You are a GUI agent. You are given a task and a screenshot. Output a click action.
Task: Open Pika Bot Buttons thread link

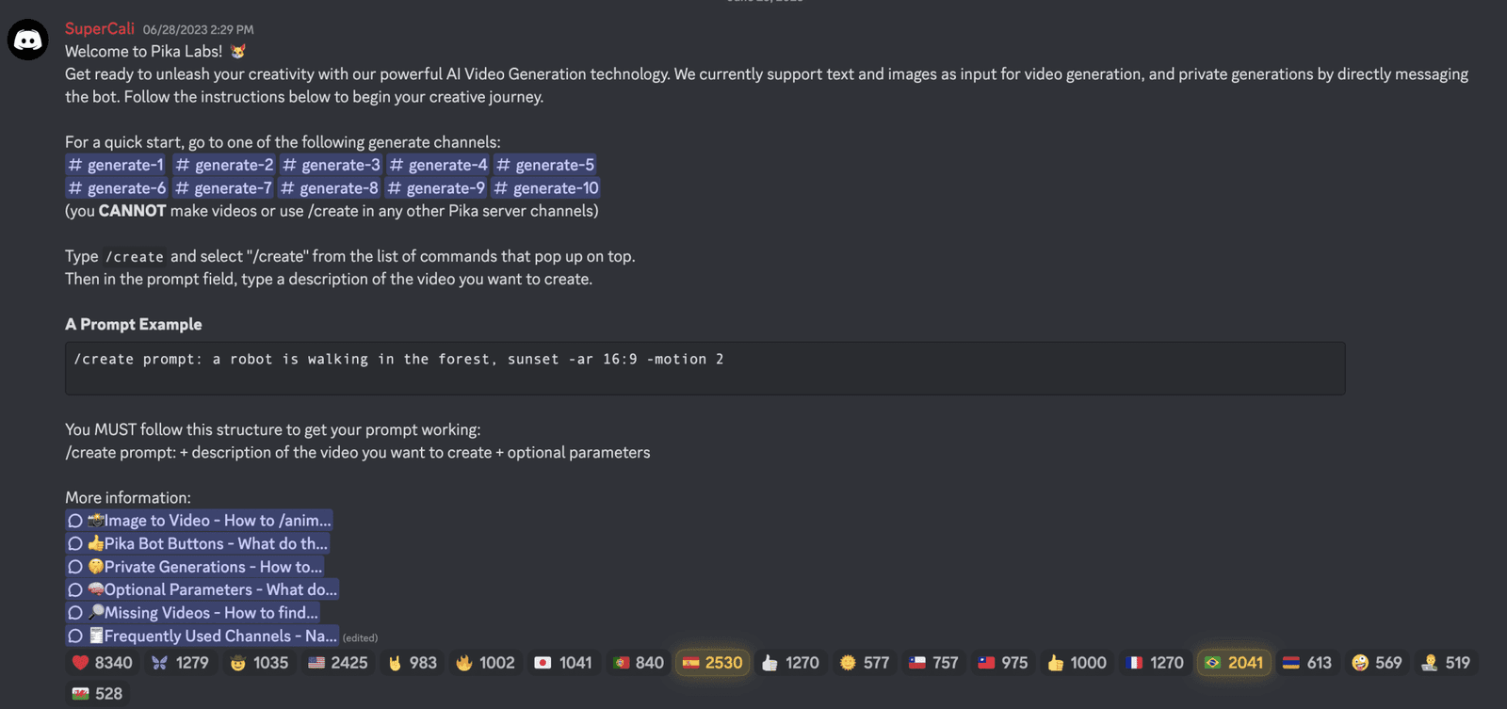pos(198,543)
